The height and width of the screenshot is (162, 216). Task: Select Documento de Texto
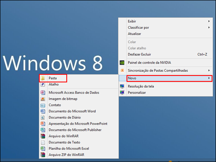point(79,142)
